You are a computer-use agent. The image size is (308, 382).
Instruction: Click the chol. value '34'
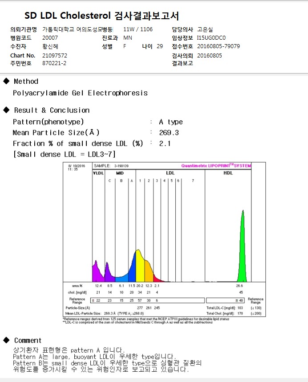pyautogui.click(x=140, y=292)
